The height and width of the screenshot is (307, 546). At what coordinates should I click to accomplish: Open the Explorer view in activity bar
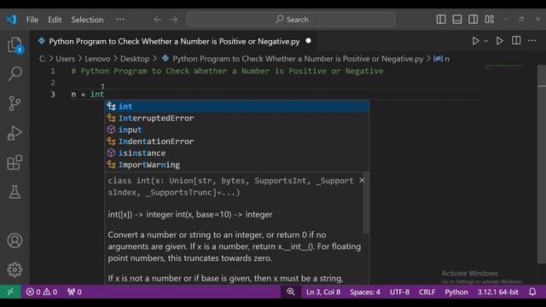click(x=15, y=45)
